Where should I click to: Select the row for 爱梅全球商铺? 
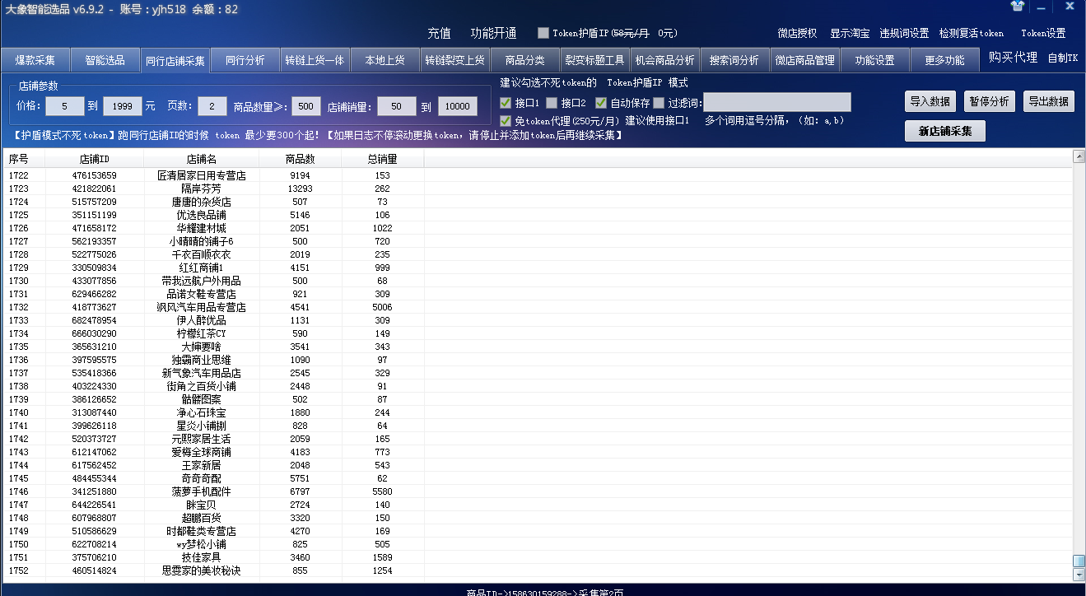point(538,452)
